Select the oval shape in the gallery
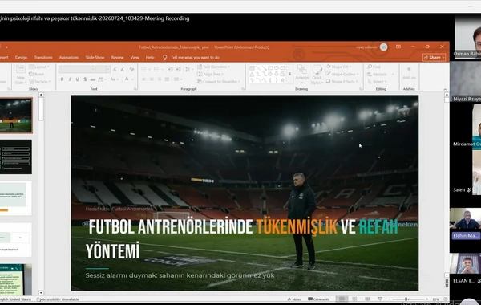 click(277, 67)
